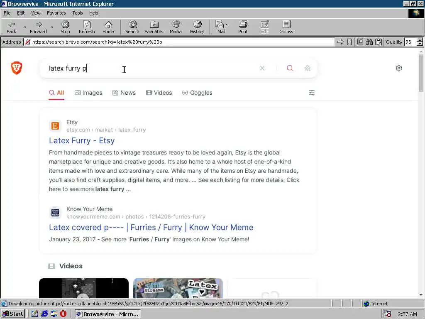Image resolution: width=425 pixels, height=319 pixels.
Task: Click the Mail toolbar button
Action: (221, 27)
